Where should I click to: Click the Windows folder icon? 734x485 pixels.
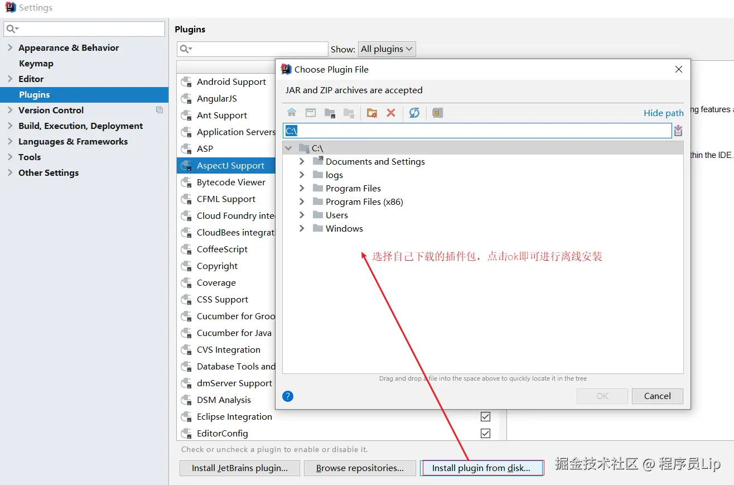tap(318, 228)
